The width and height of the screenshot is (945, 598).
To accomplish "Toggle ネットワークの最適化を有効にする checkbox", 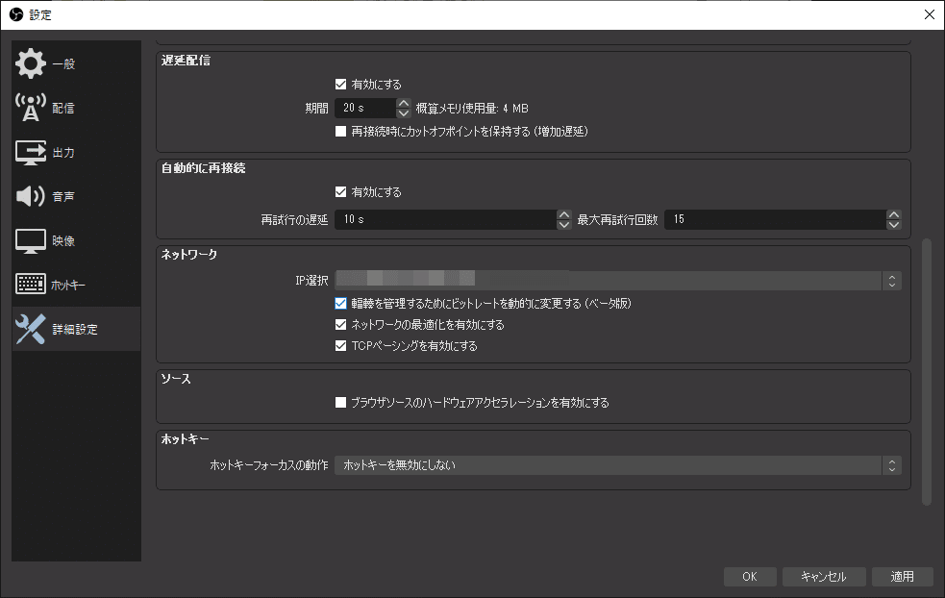I will pos(340,324).
